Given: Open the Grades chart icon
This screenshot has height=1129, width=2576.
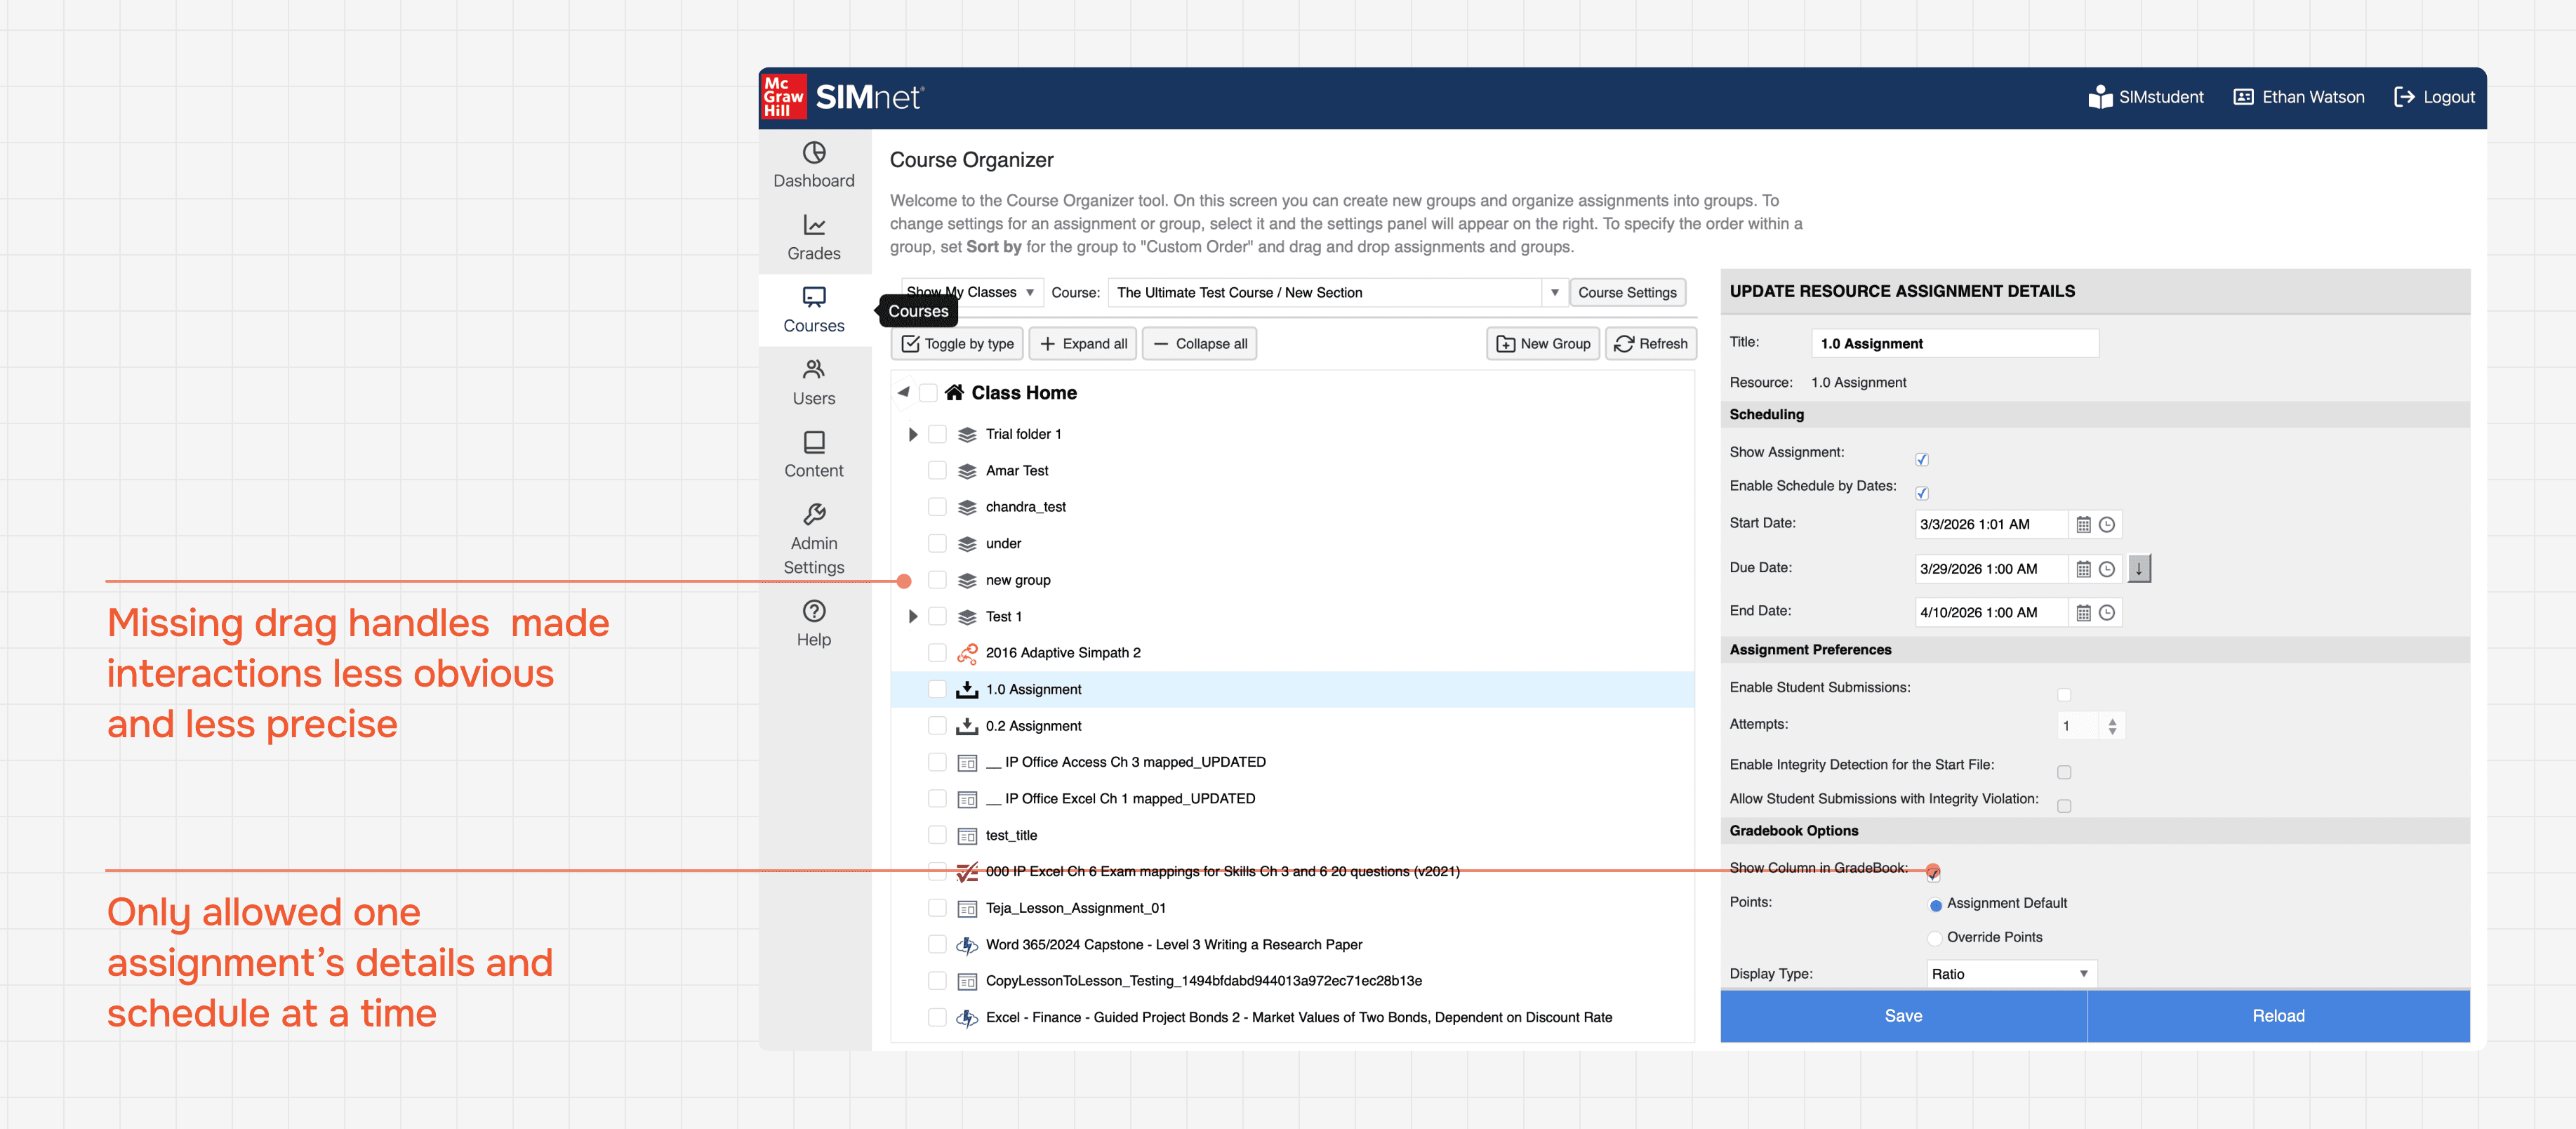Looking at the screenshot, I should (x=813, y=226).
